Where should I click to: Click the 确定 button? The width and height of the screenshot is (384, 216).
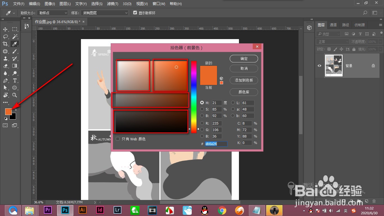click(244, 58)
